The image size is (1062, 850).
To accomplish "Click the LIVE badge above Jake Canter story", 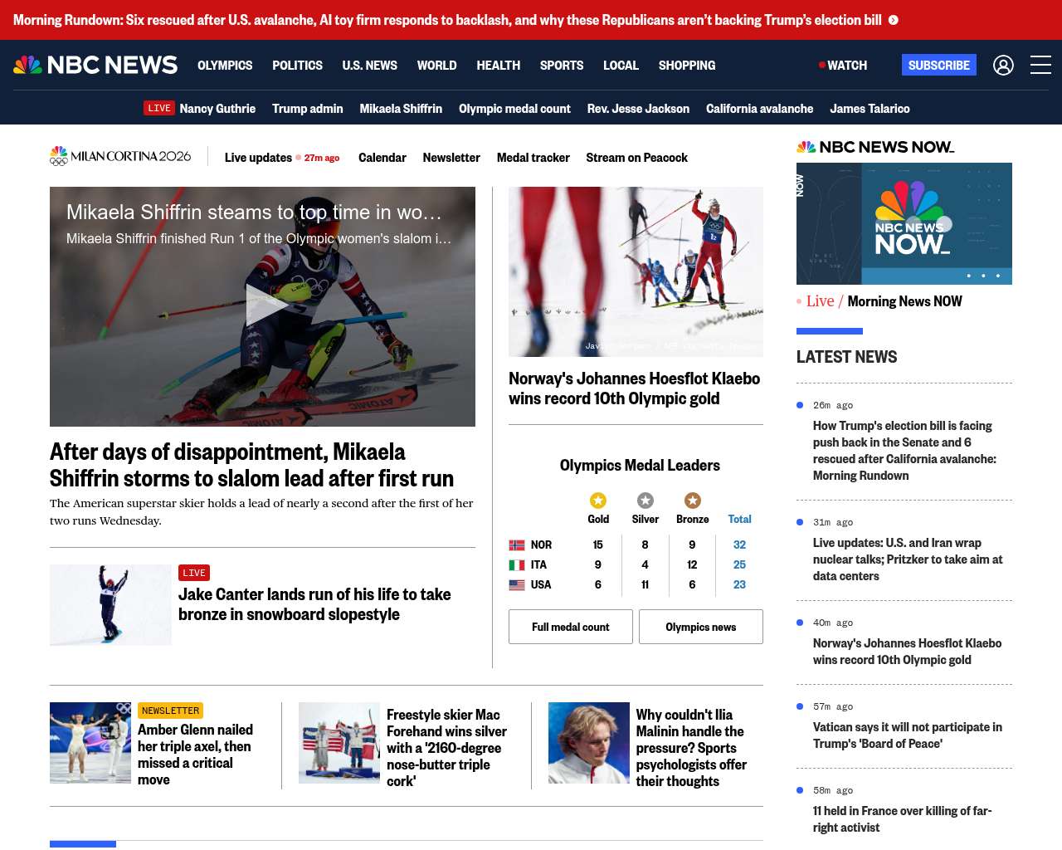I will coord(194,573).
